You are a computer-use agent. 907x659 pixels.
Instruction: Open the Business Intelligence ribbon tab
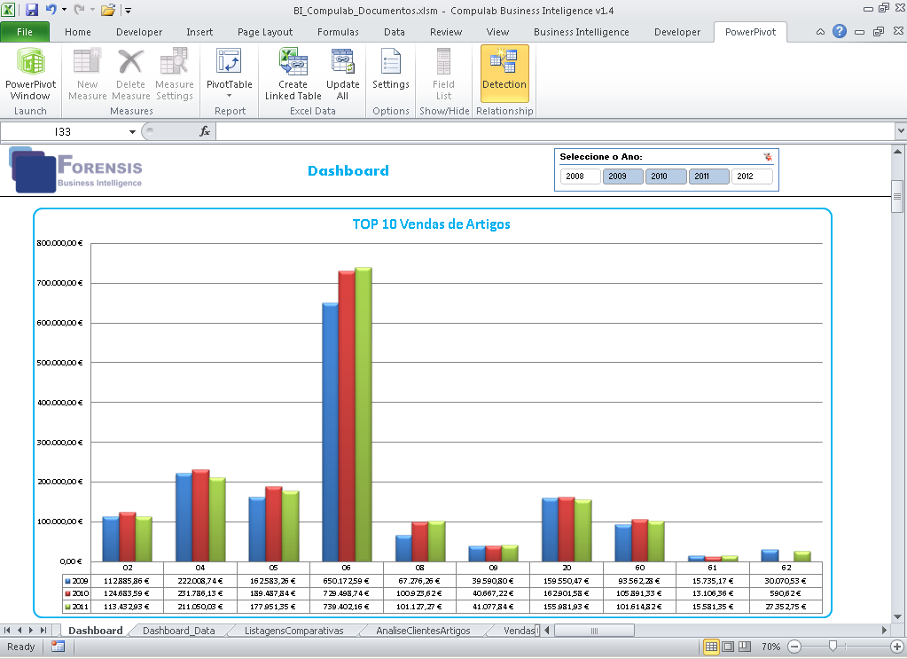tap(581, 32)
